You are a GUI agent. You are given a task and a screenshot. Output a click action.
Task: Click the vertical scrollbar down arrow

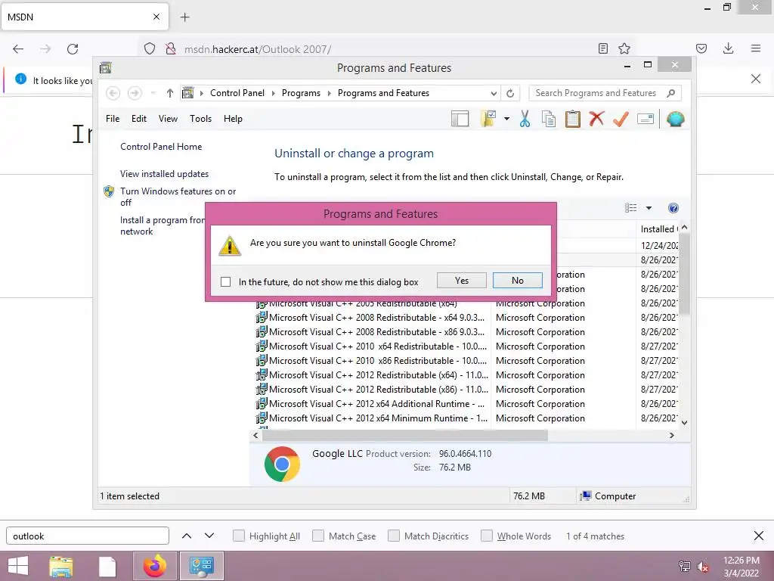684,422
